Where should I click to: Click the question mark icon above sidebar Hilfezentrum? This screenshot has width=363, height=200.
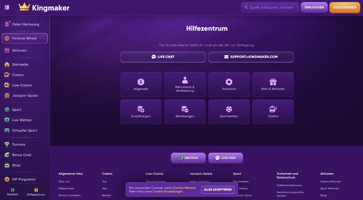36,190
